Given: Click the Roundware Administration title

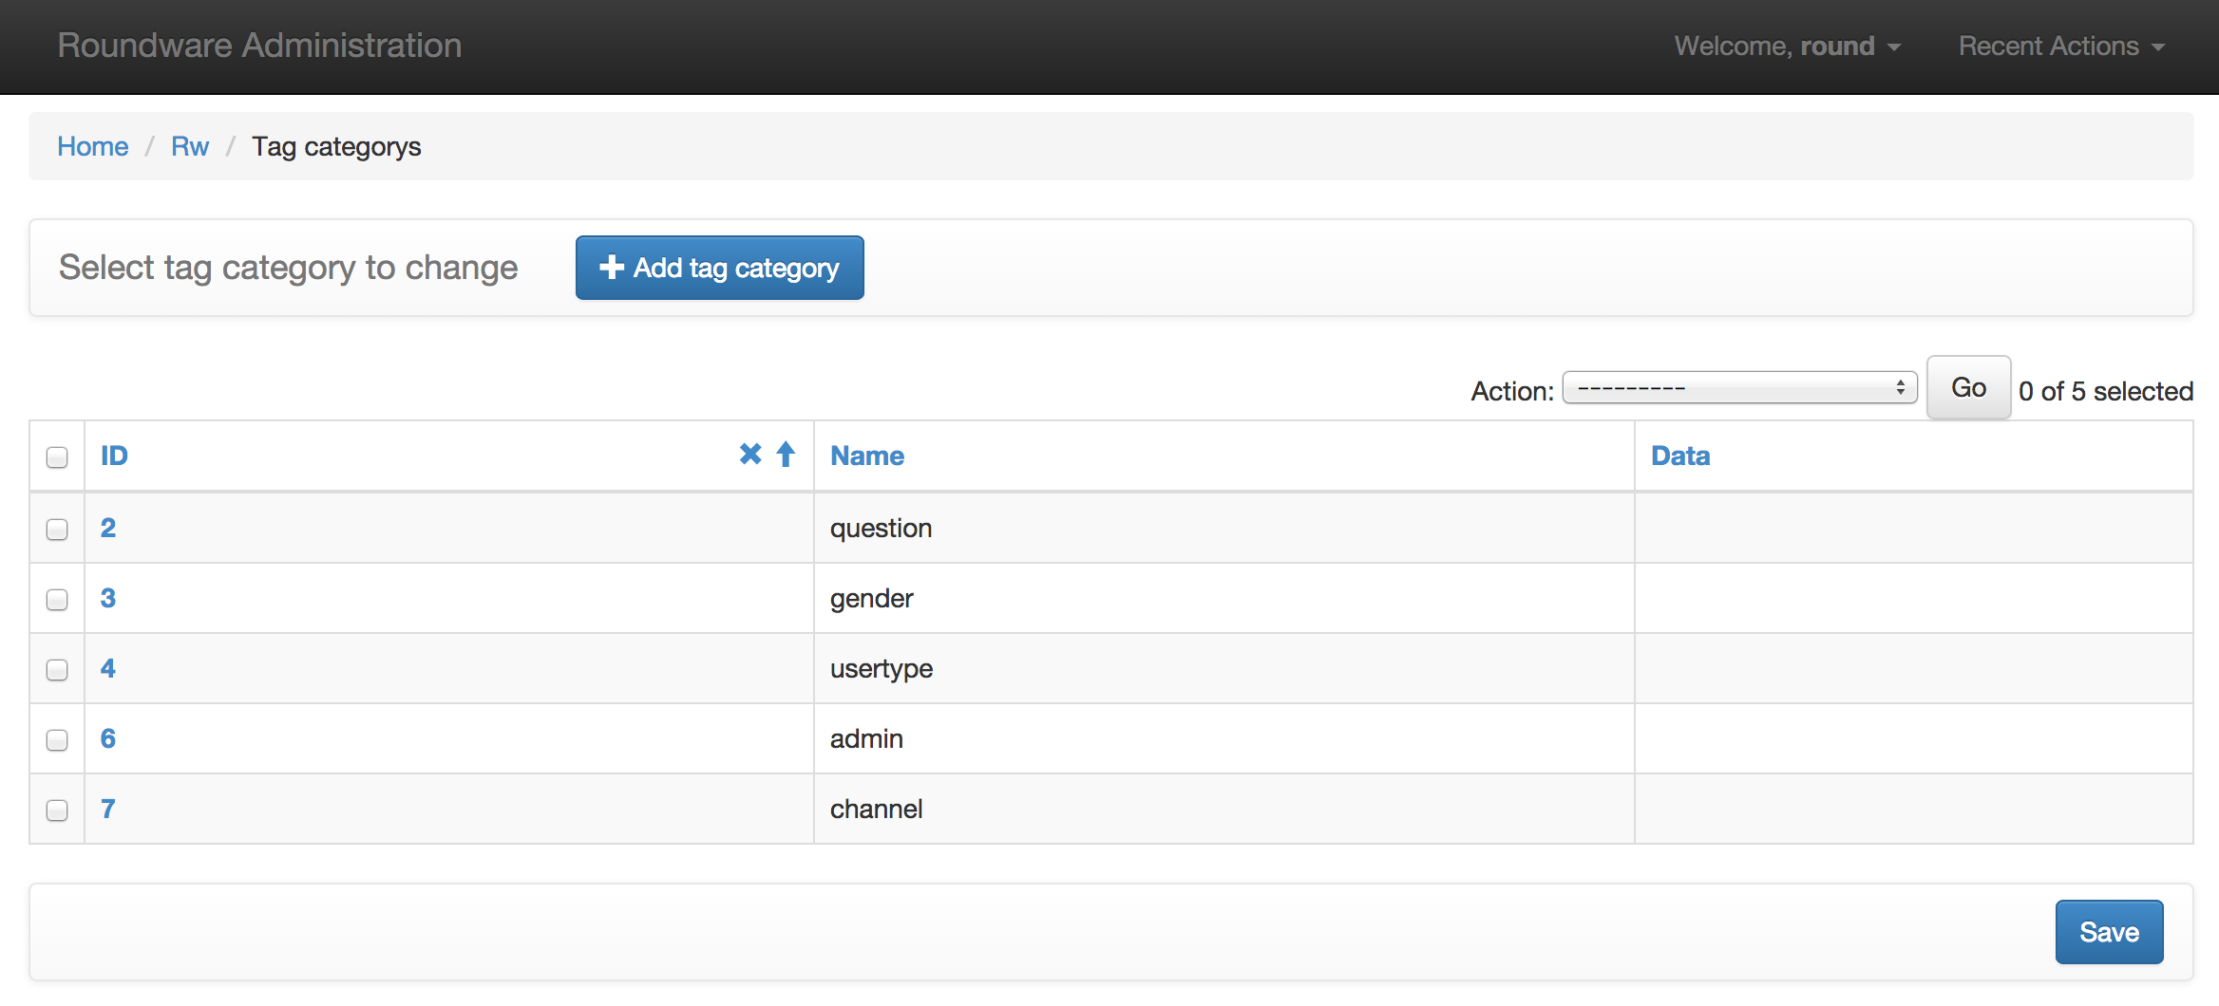Looking at the screenshot, I should (x=259, y=46).
